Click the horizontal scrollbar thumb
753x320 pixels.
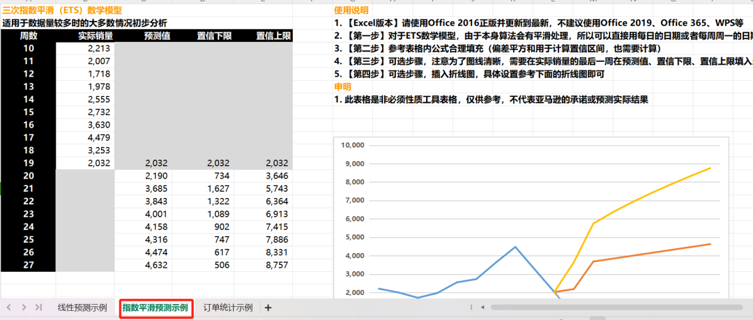tap(616, 307)
